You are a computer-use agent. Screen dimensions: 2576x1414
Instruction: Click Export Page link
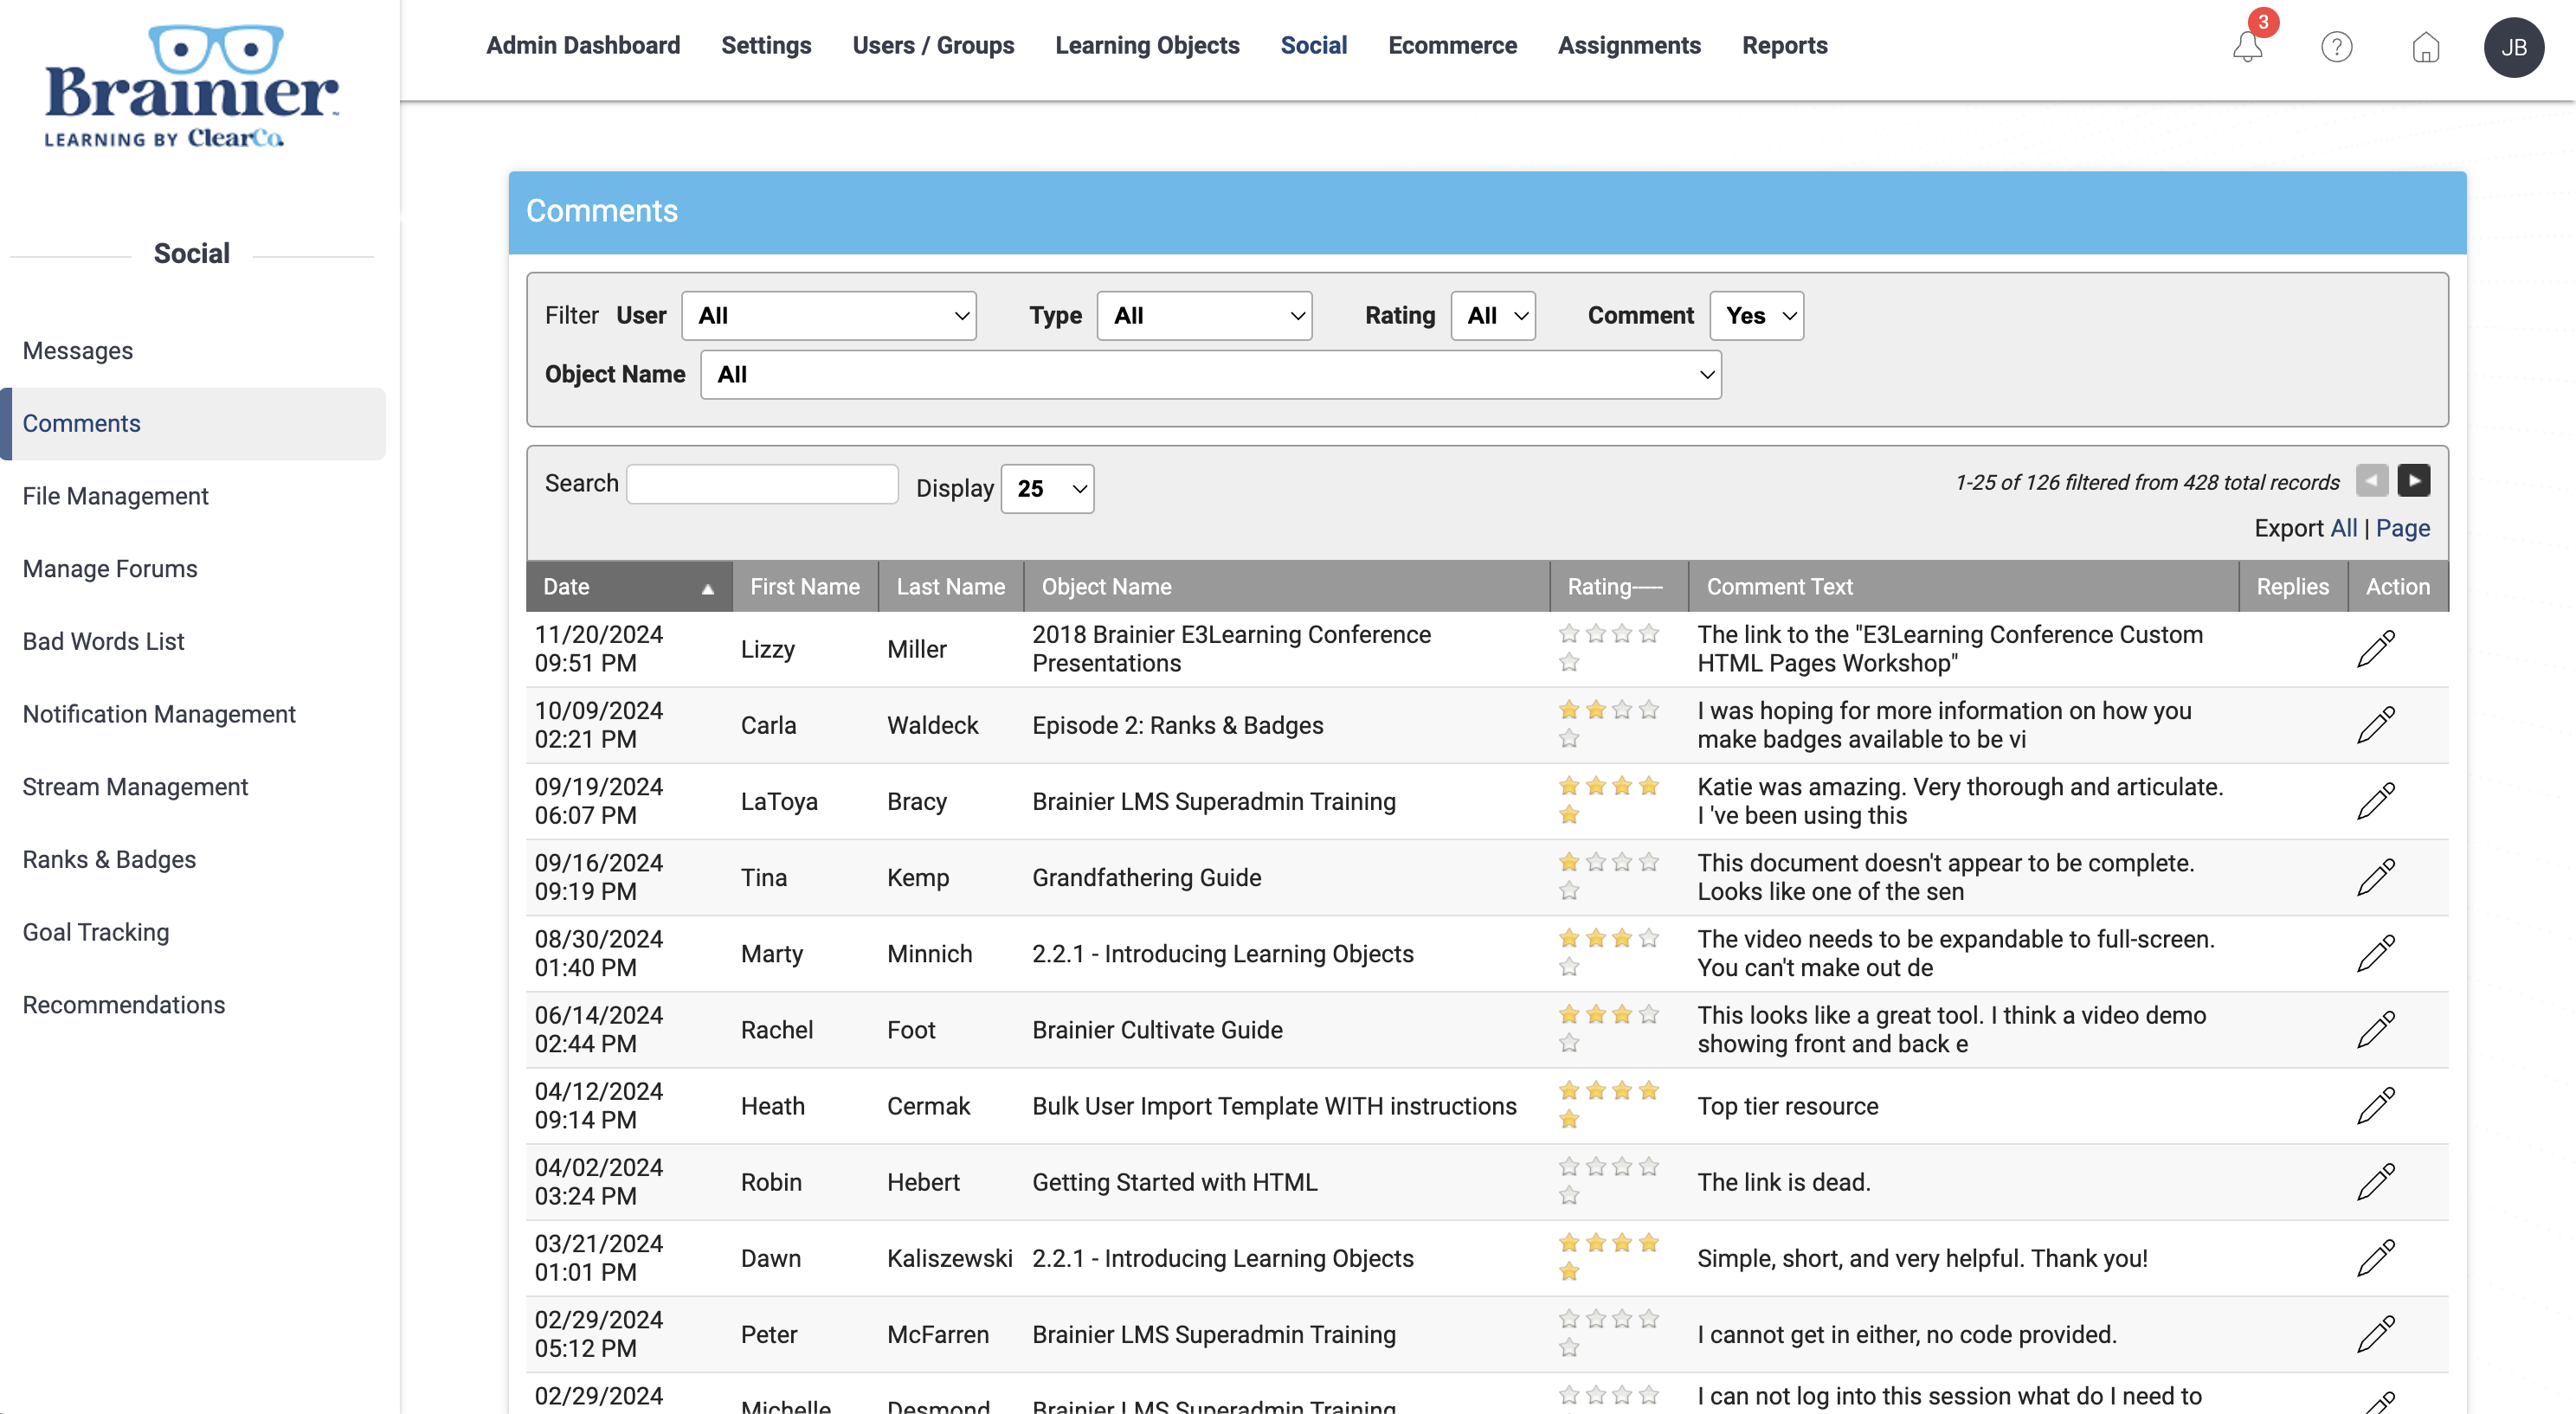coord(2402,529)
